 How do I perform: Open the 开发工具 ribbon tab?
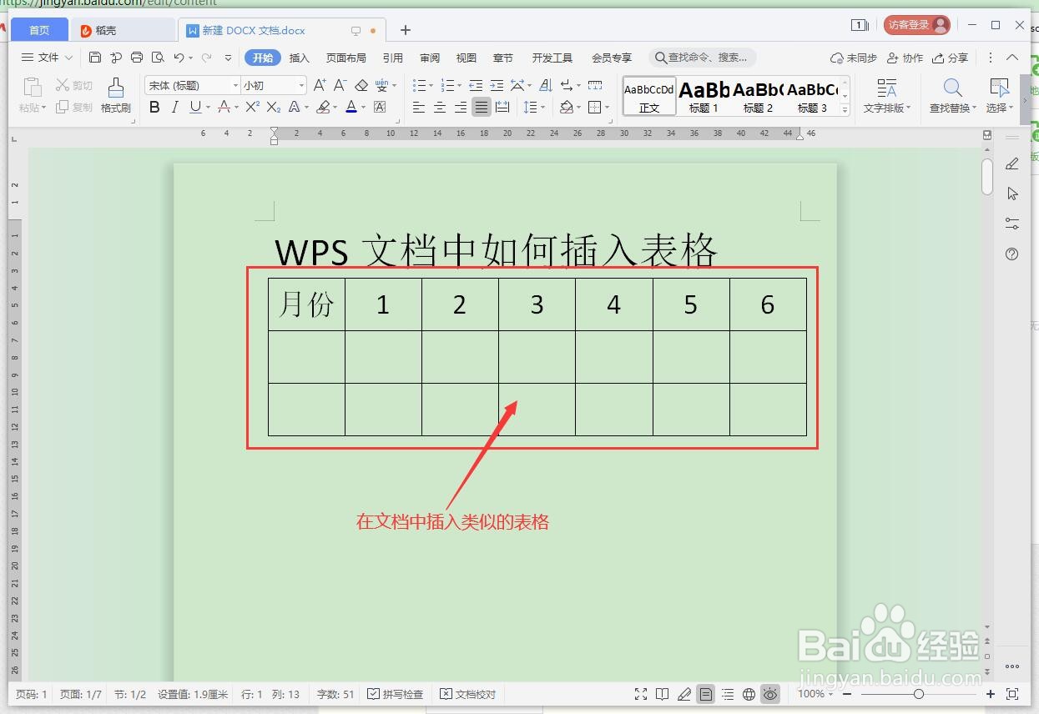552,58
